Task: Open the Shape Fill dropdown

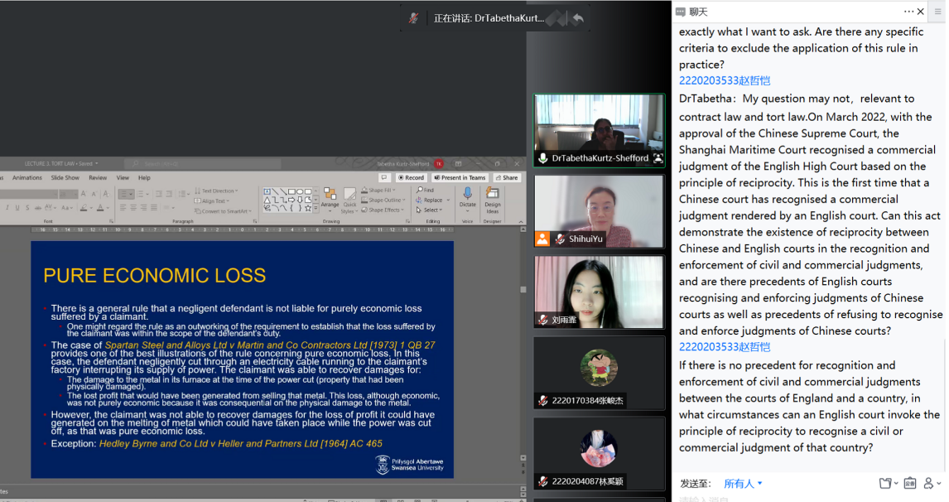Action: pyautogui.click(x=379, y=191)
